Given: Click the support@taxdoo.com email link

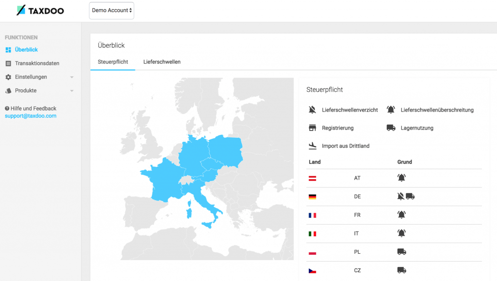Looking at the screenshot, I should 31,116.
